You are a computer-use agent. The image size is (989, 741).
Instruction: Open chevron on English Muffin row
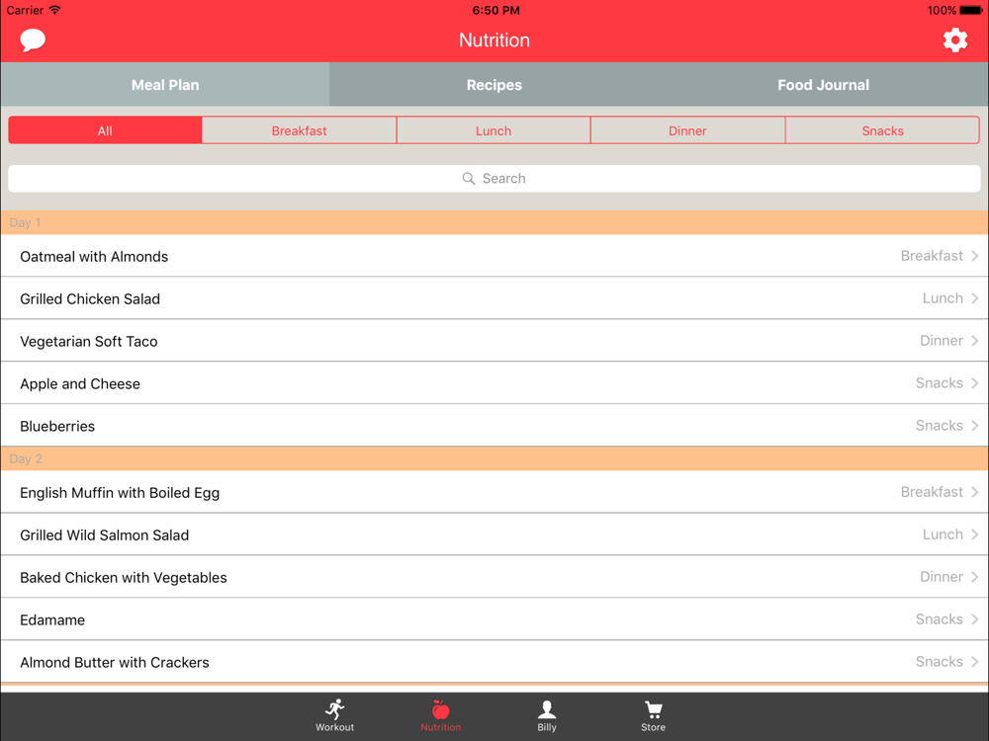tap(974, 492)
